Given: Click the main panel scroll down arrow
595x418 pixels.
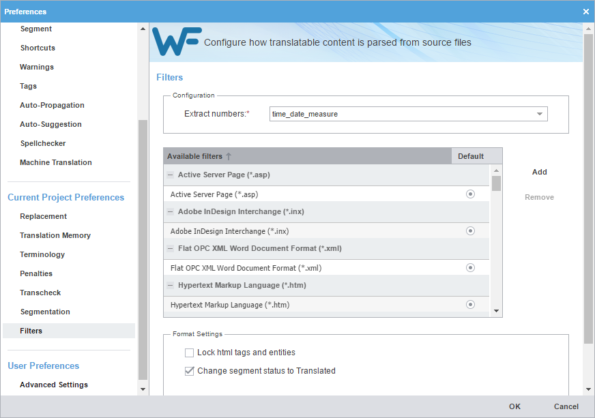Looking at the screenshot, I should tap(589, 389).
